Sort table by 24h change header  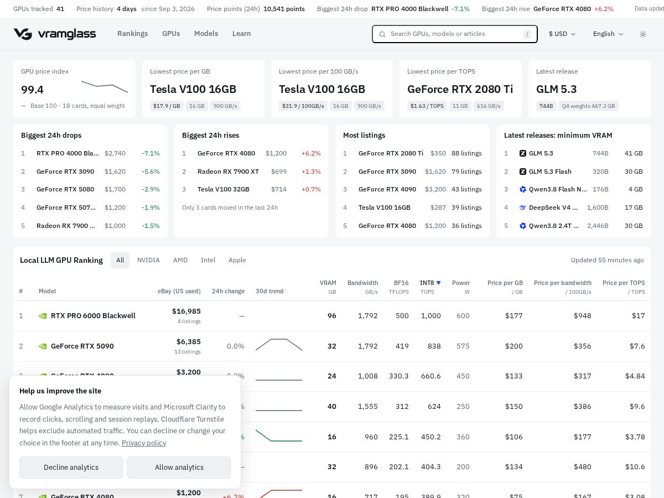coord(228,291)
